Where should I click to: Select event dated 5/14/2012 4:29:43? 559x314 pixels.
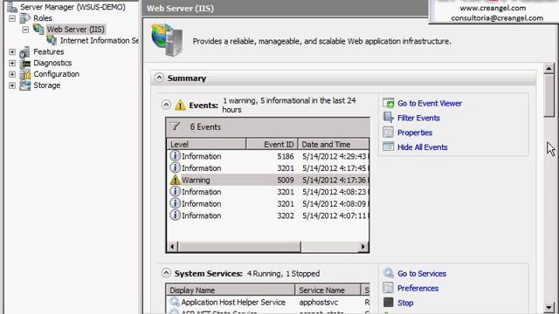tap(268, 156)
